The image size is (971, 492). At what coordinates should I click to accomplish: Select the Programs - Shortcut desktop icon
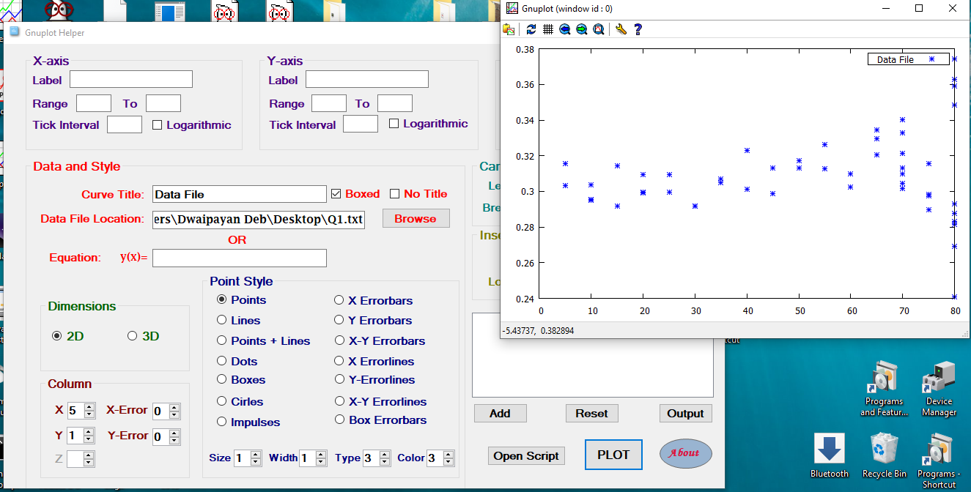[x=939, y=460]
